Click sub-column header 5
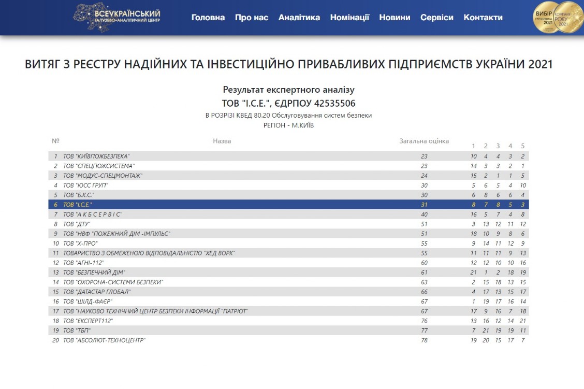Image resolution: width=584 pixels, height=389 pixels. tap(523, 146)
